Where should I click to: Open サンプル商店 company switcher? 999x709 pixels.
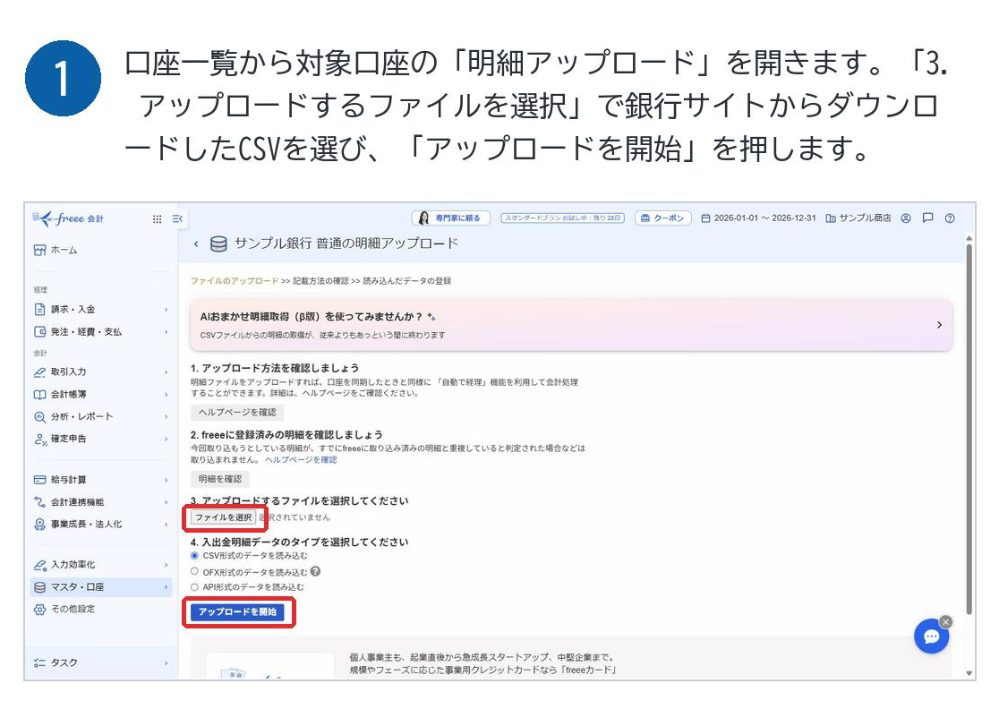point(858,218)
